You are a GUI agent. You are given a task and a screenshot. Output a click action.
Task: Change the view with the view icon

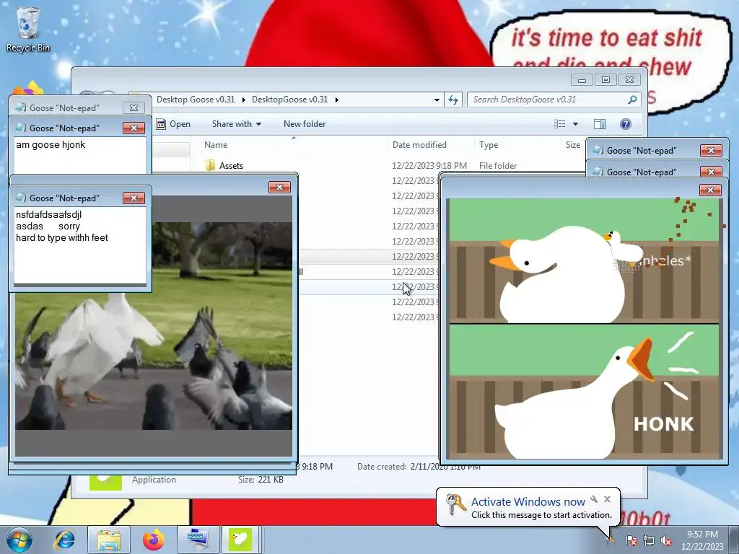click(x=560, y=124)
